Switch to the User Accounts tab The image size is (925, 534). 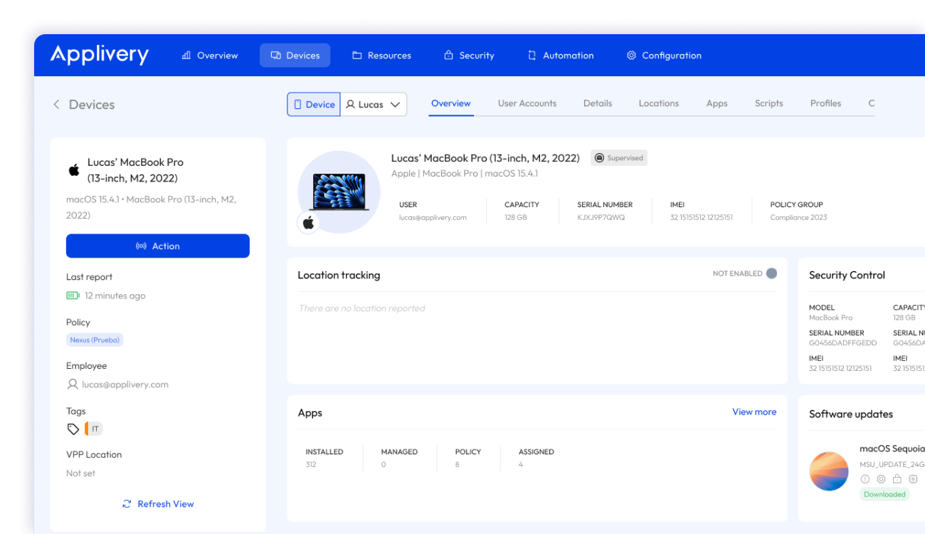pyautogui.click(x=527, y=103)
